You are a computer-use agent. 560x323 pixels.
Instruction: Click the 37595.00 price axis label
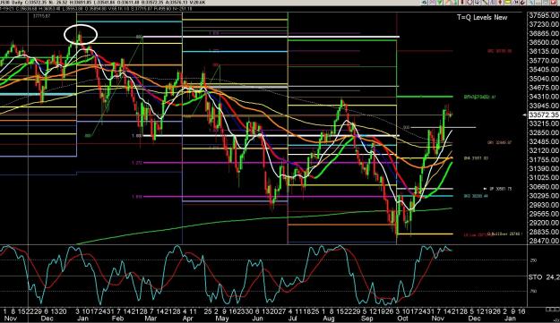coord(544,15)
